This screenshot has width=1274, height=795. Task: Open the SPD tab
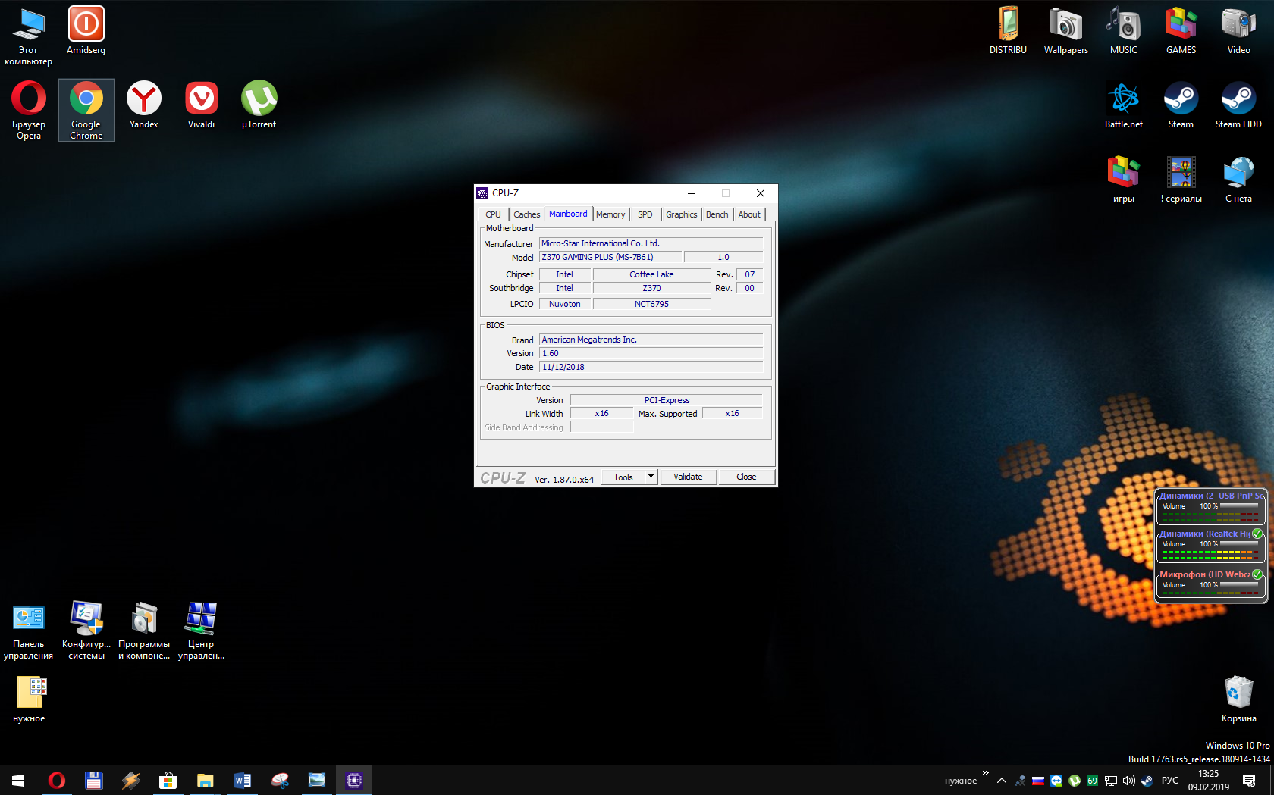[645, 214]
